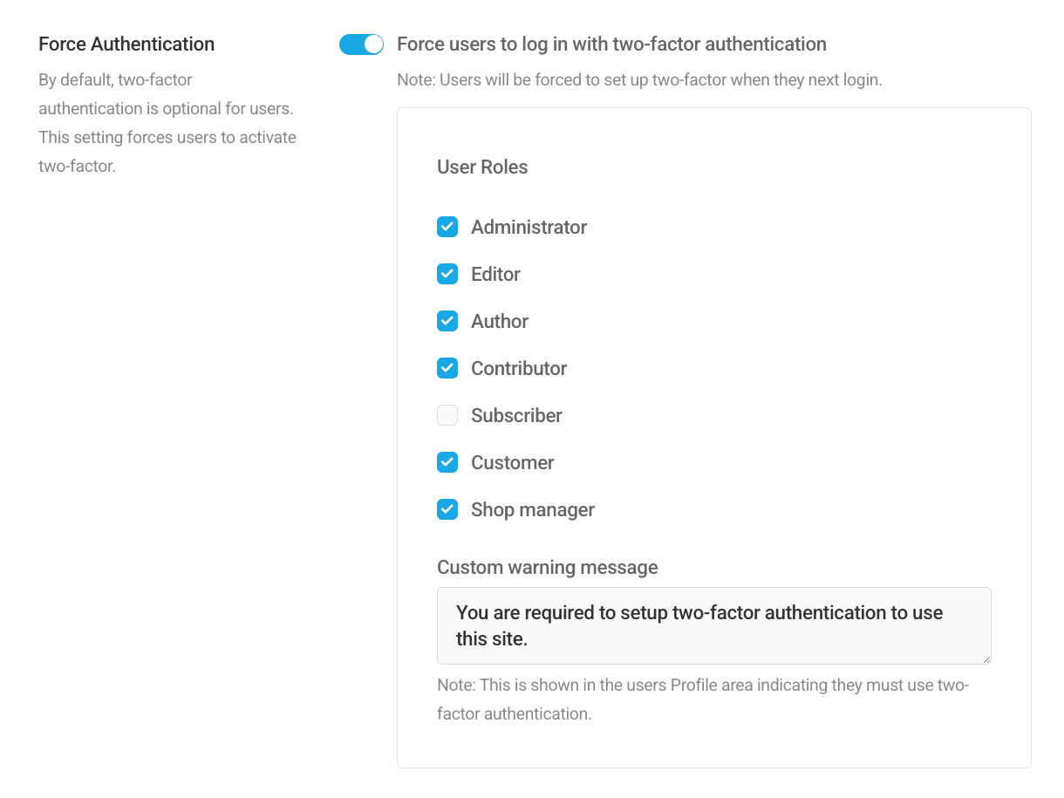Viewport: 1064px width, 798px height.
Task: Disable two-factor requirement for Author role
Action: (447, 321)
